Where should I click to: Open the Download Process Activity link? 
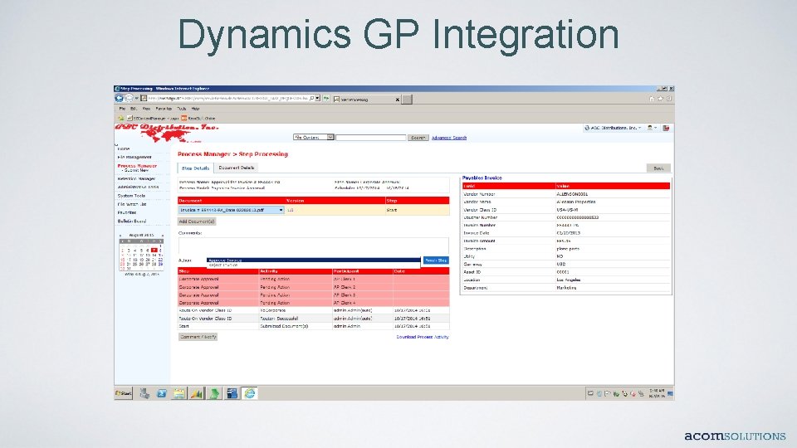[x=423, y=337]
